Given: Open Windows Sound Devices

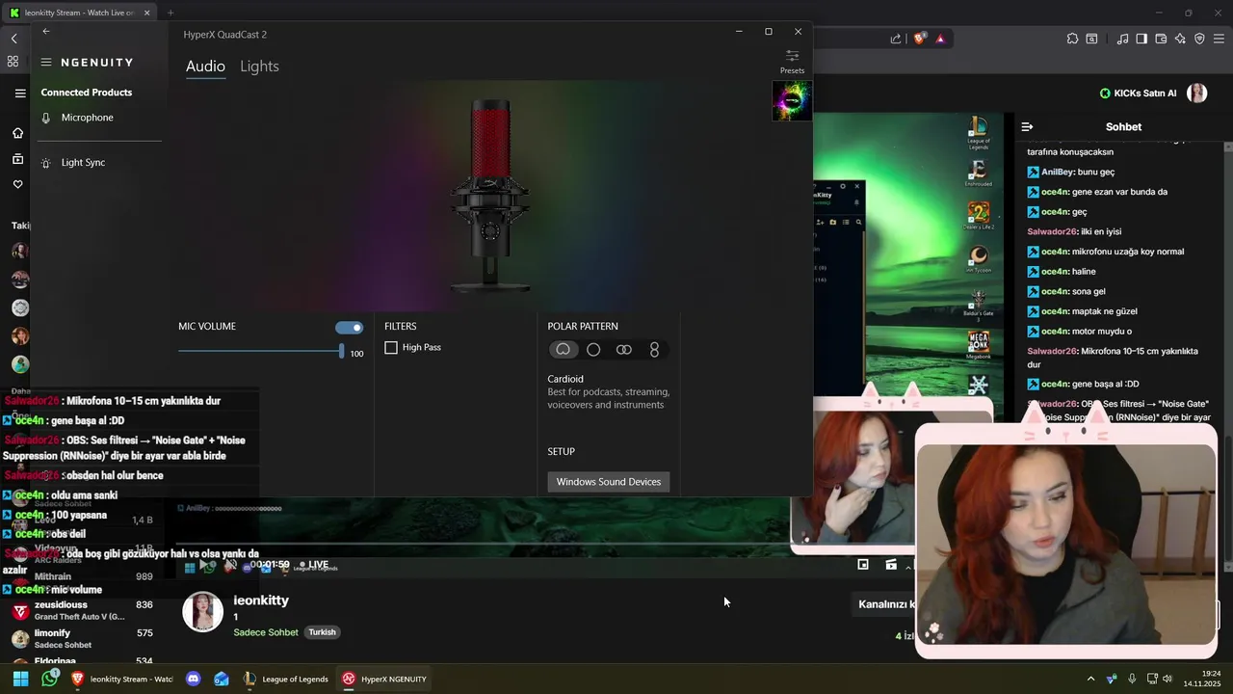Looking at the screenshot, I should [x=609, y=482].
